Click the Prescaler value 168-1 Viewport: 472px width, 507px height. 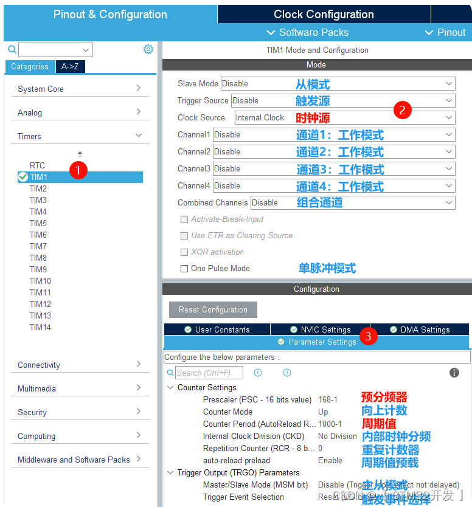click(x=328, y=399)
